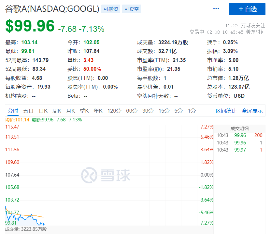Screen dimensions: 271x234
Task: Select the 分时 chart tab
Action: 13,111
